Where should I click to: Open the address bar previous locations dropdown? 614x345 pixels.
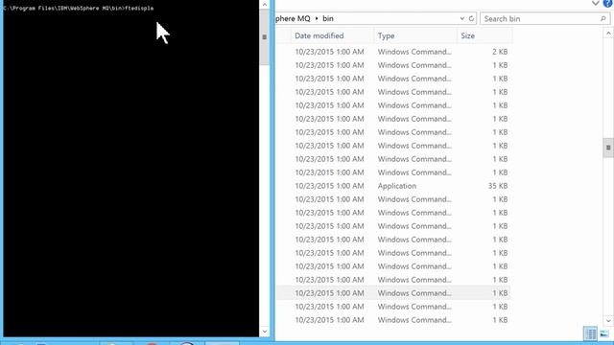tap(462, 18)
